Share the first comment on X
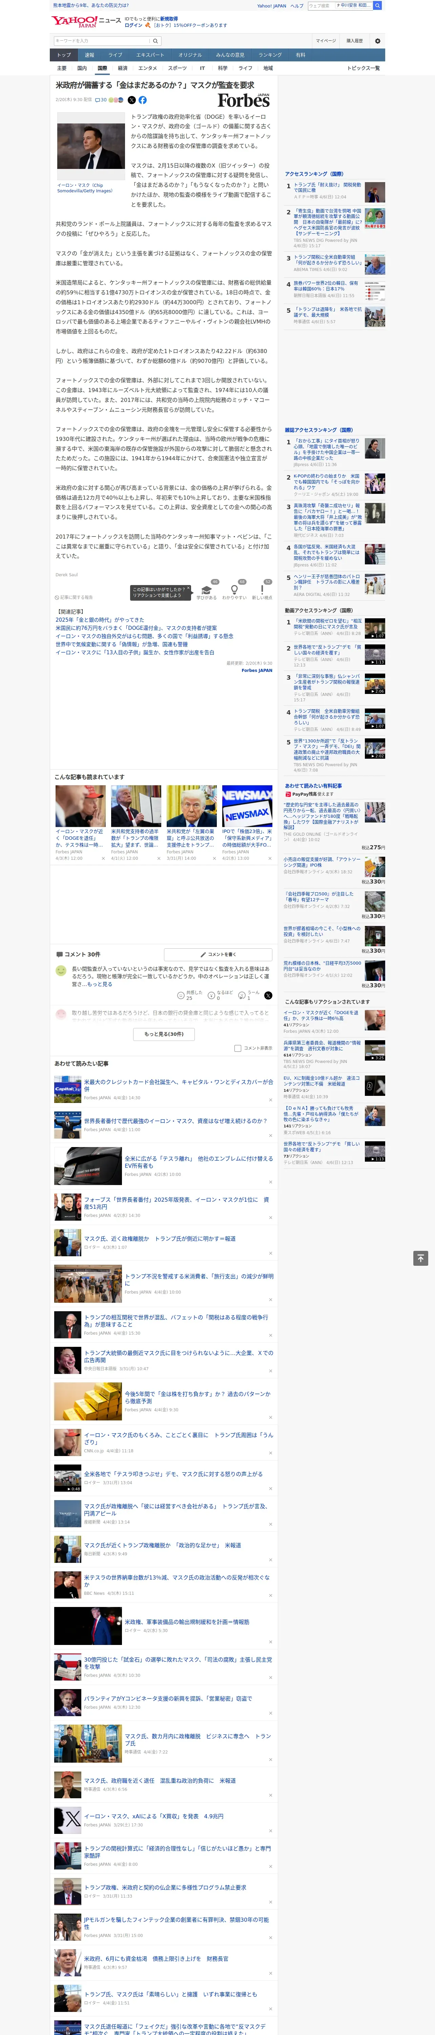Image resolution: width=435 pixels, height=2035 pixels. click(x=268, y=995)
